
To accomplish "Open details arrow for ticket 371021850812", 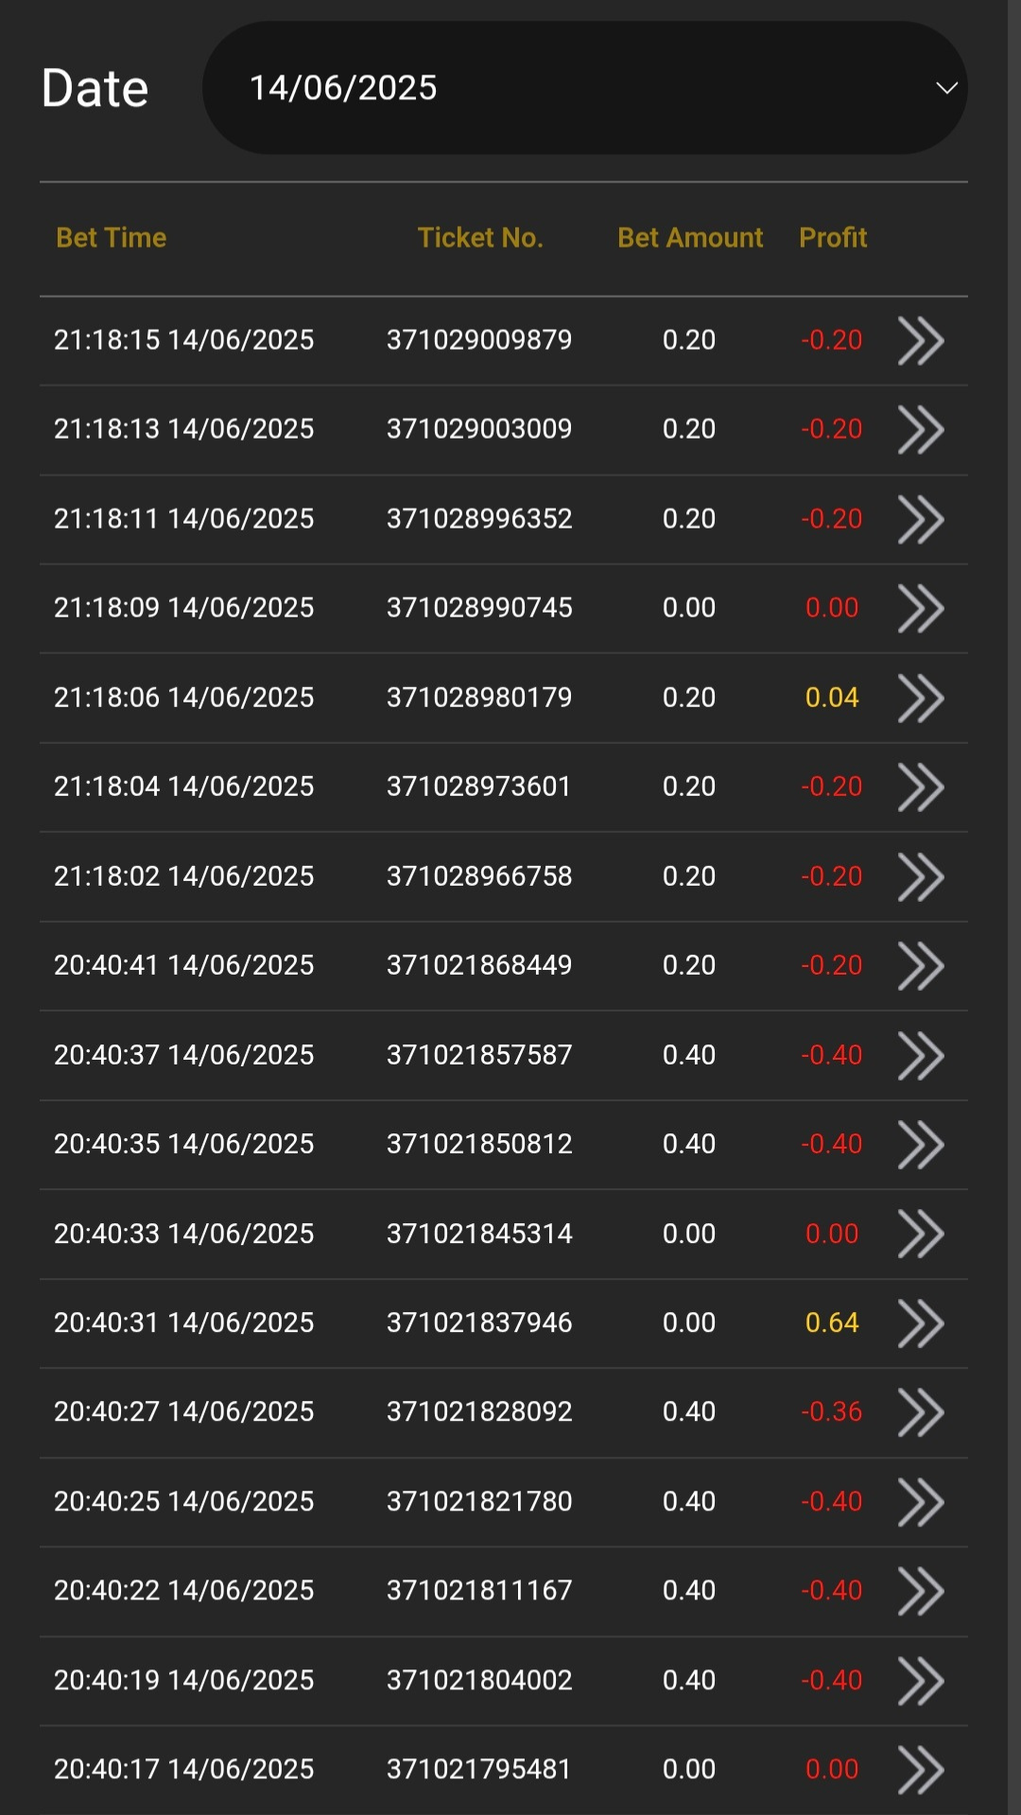I will 921,1144.
